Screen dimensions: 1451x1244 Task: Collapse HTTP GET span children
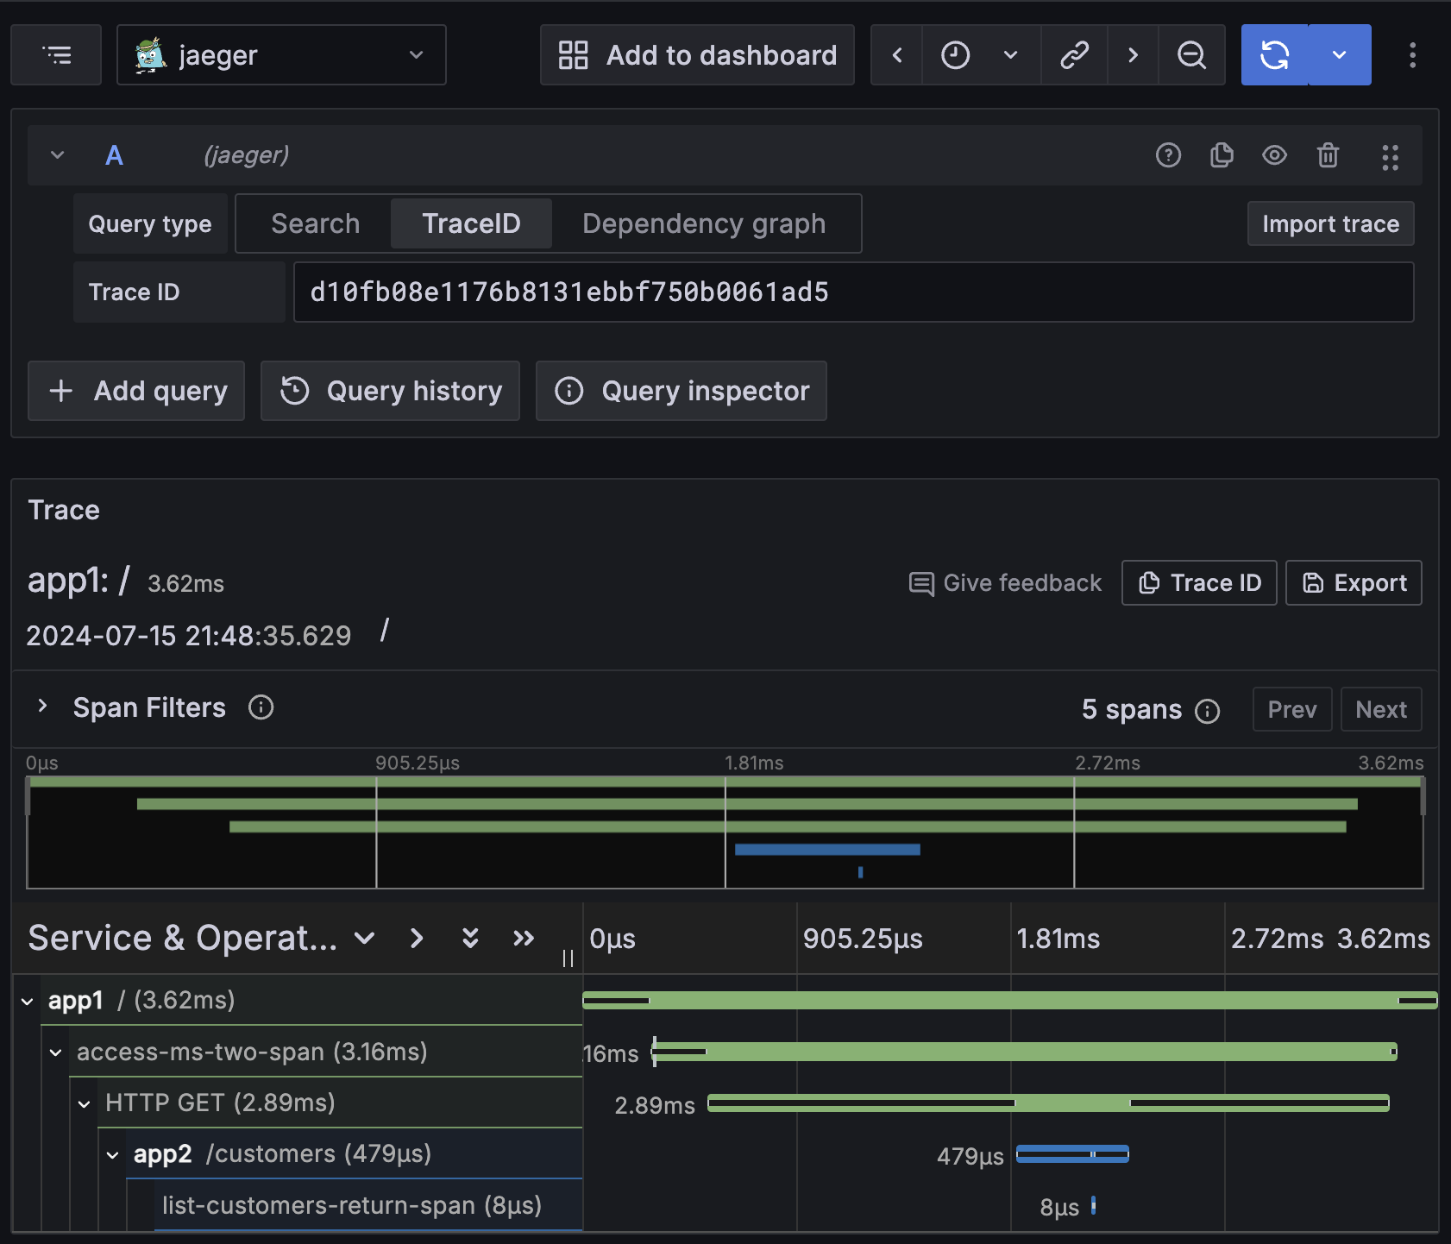click(x=85, y=1103)
